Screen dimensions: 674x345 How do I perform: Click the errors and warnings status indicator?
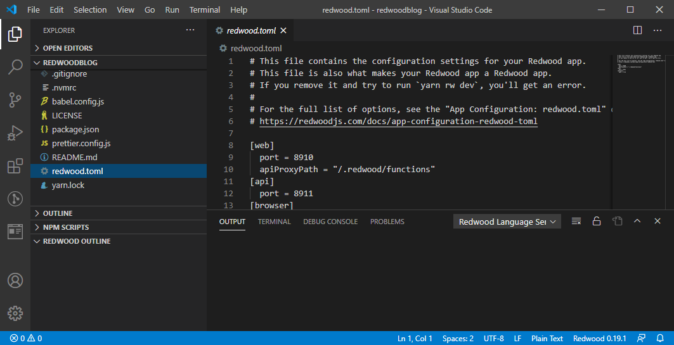tap(26, 339)
